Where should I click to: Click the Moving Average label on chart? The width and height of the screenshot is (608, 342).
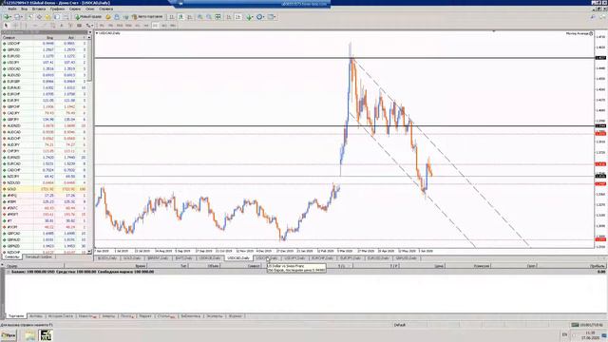click(x=578, y=34)
